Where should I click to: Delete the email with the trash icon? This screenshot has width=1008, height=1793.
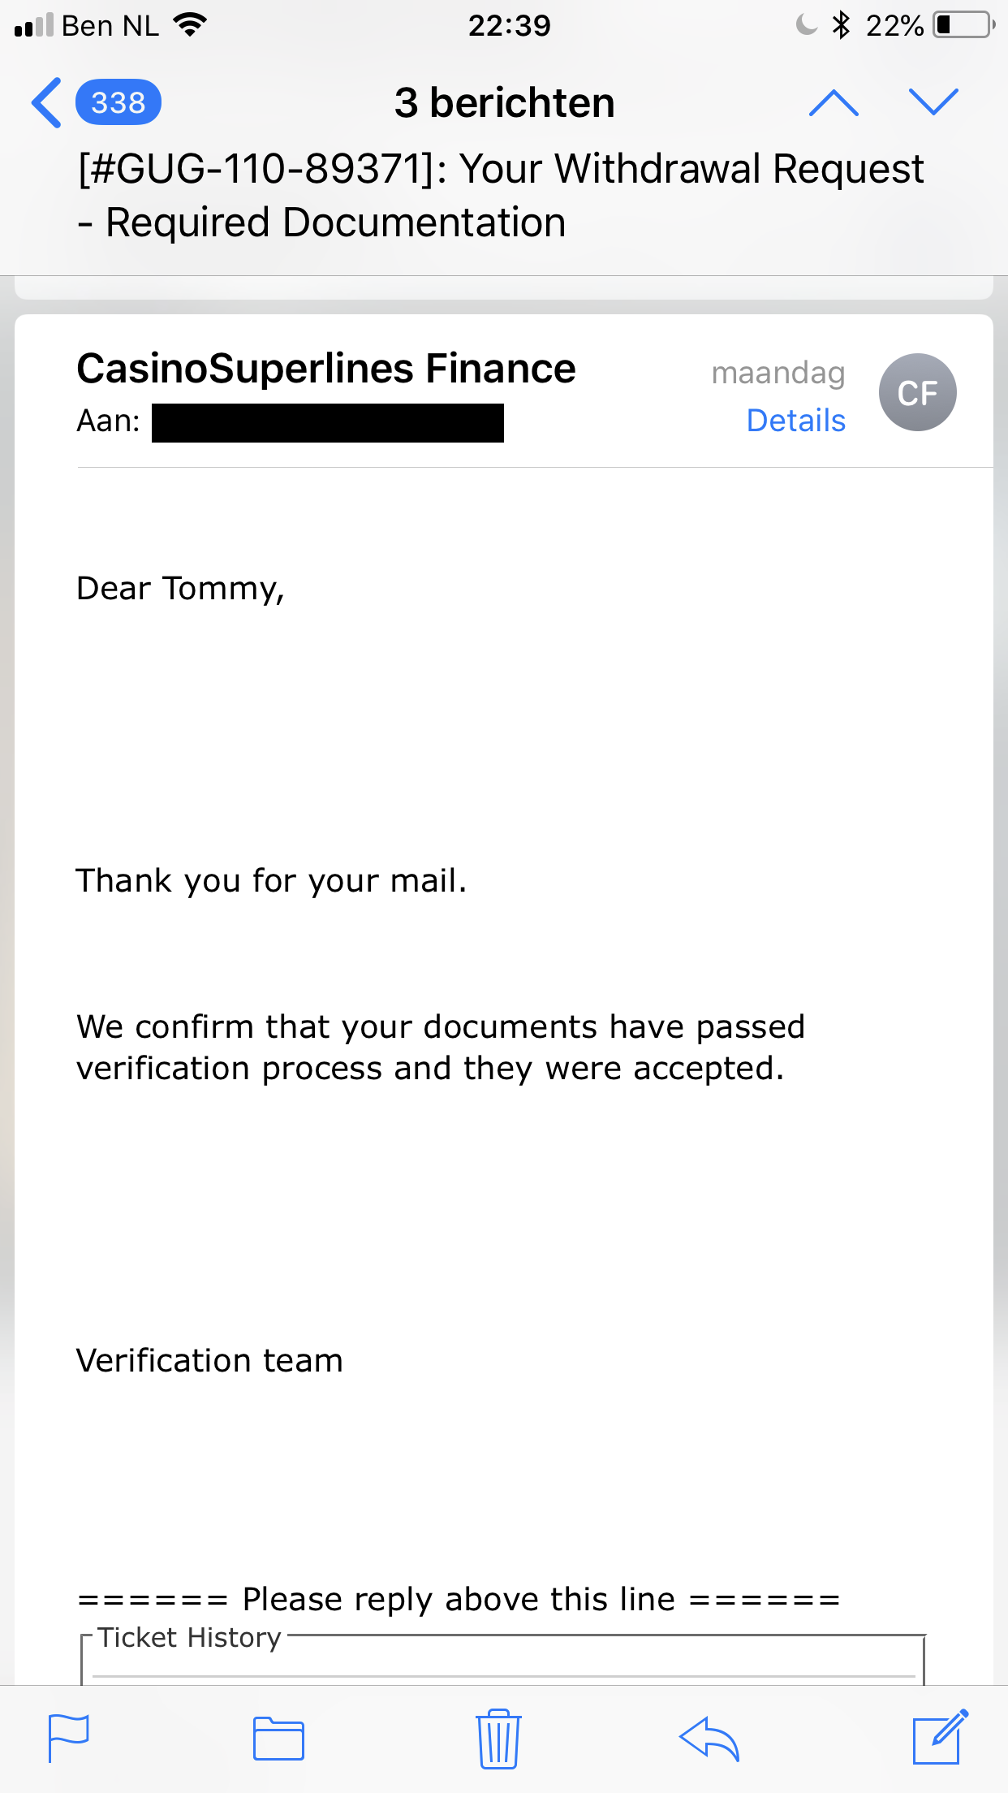498,1738
